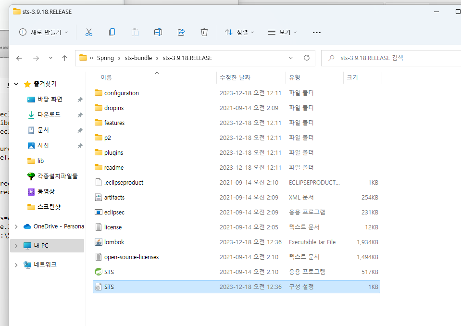Open 동영상 in the sidebar
The height and width of the screenshot is (326, 461).
46,192
